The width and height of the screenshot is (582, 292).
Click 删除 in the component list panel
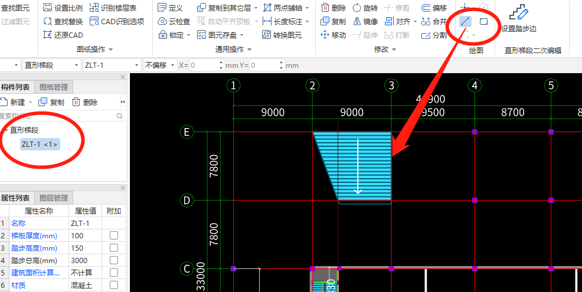84,102
